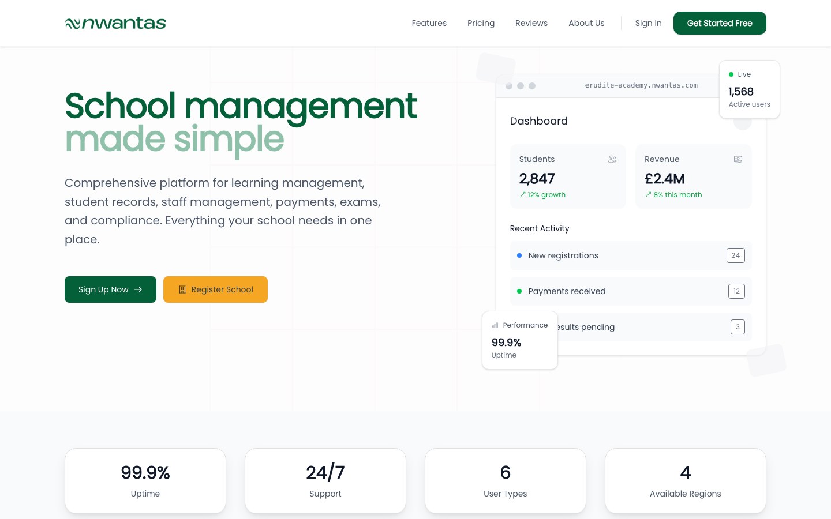Select the Available Regions stat card

pyautogui.click(x=685, y=481)
